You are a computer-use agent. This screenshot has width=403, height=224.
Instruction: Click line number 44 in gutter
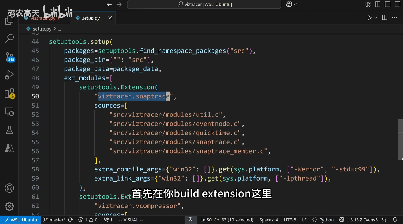coord(35,42)
